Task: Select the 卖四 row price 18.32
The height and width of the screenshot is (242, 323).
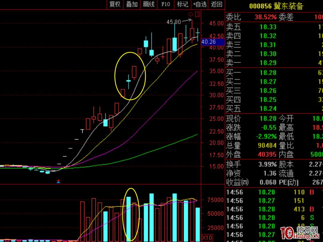Action: point(268,36)
